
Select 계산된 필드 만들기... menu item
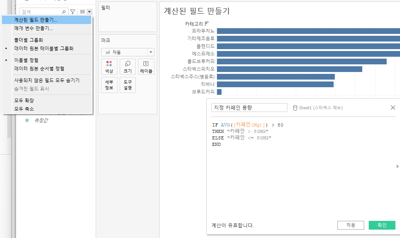pos(47,20)
